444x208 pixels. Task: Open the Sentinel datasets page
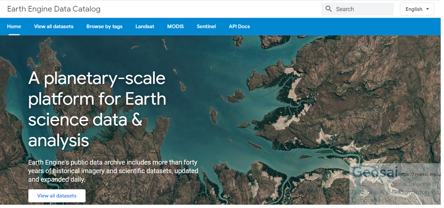click(206, 26)
